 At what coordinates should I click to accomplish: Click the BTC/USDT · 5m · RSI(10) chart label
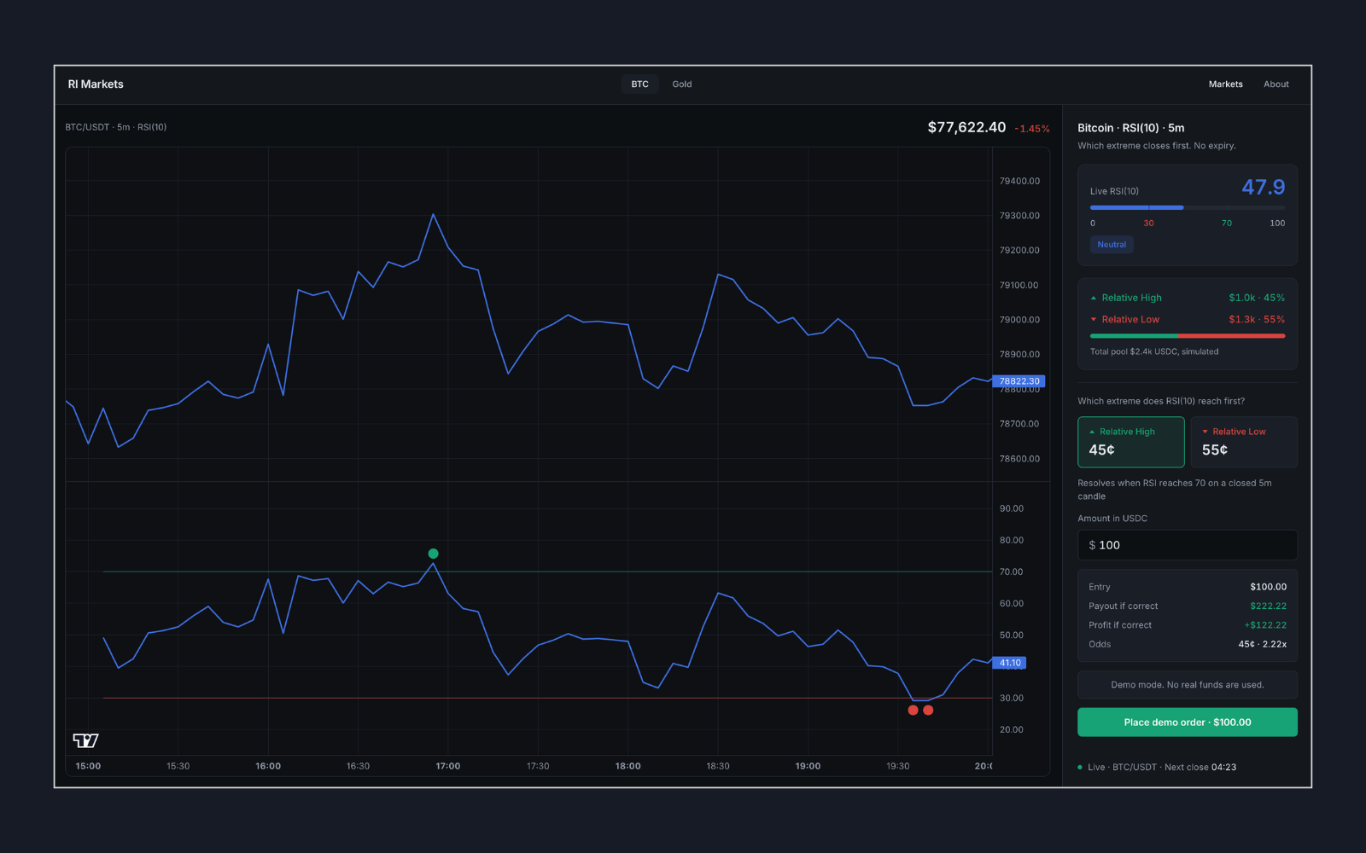[116, 127]
